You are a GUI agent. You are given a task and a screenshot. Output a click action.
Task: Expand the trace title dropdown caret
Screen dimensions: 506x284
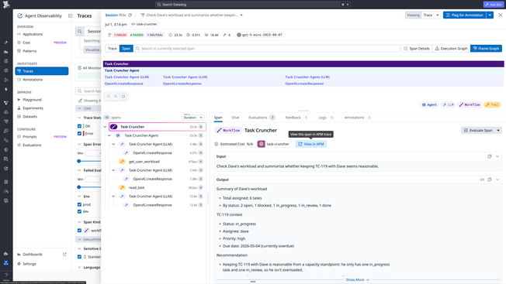(x=241, y=15)
